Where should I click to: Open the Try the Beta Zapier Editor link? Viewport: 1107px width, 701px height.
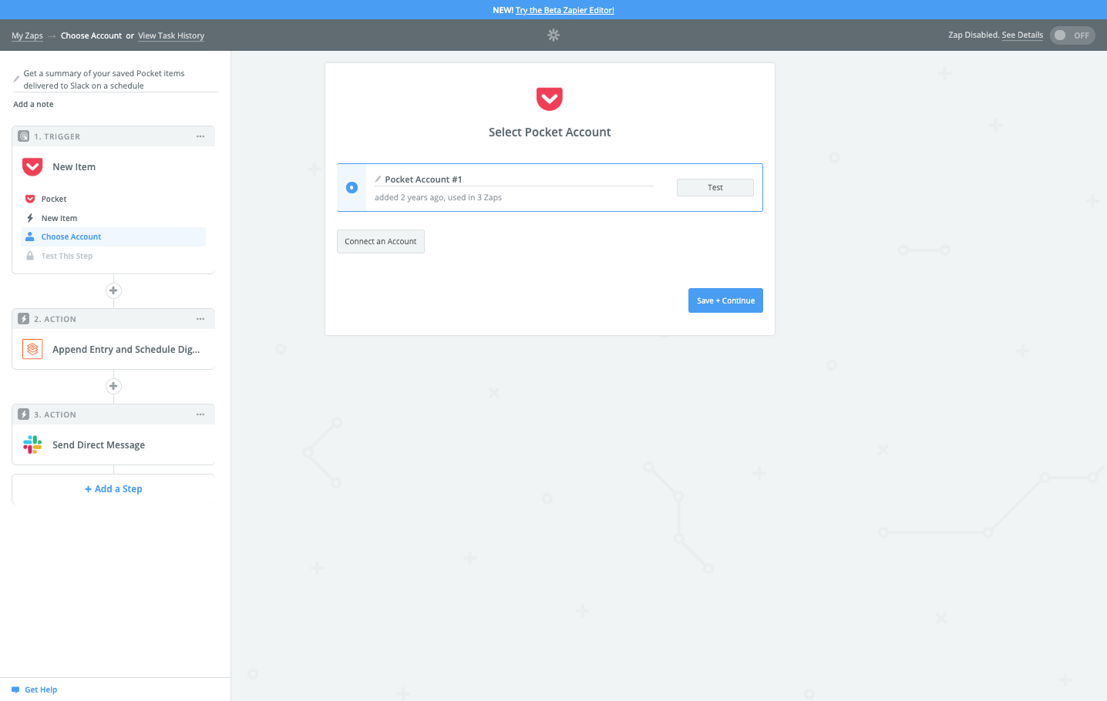(565, 10)
